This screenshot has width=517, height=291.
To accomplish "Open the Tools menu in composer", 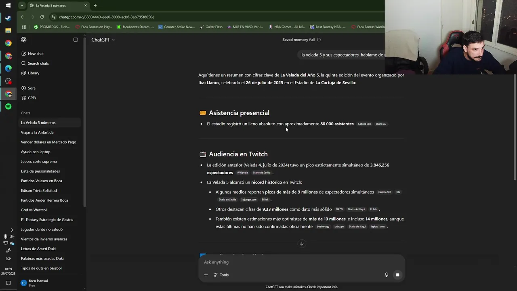I will (221, 275).
